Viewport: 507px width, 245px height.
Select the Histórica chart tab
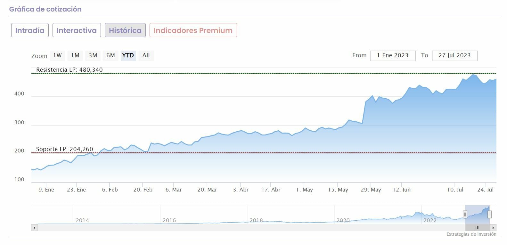125,30
